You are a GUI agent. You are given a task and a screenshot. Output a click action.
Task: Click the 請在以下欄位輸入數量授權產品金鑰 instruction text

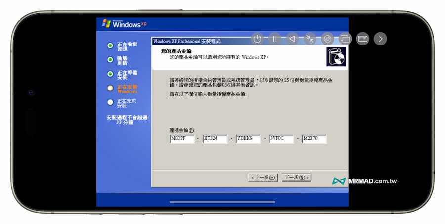pyautogui.click(x=208, y=94)
